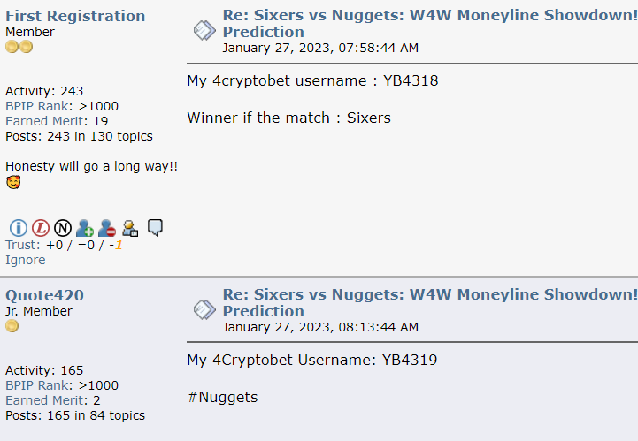This screenshot has height=441, width=638.
Task: Open Quote420 user profile
Action: pos(45,295)
